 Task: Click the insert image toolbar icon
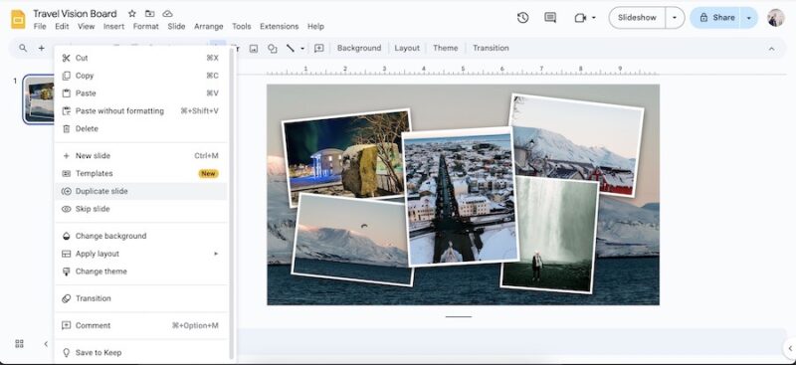click(254, 48)
